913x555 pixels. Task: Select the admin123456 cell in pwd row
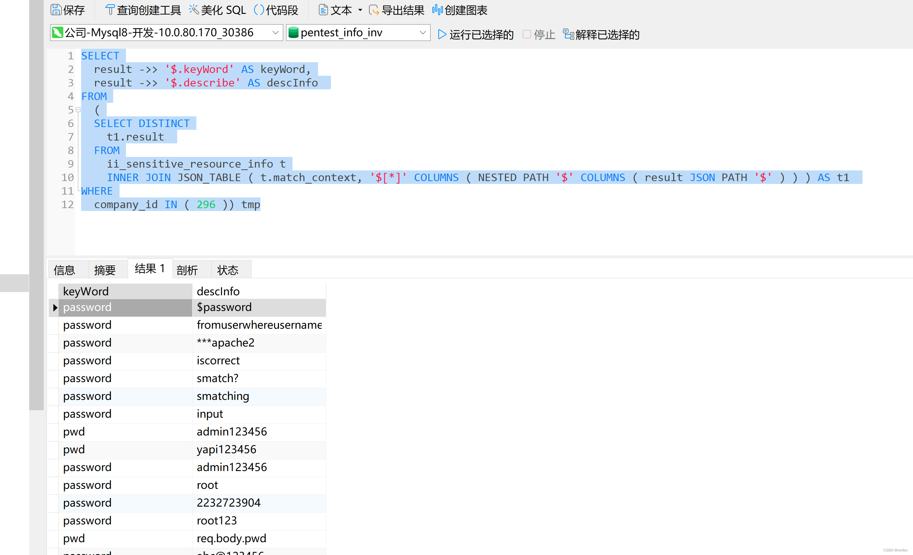232,432
